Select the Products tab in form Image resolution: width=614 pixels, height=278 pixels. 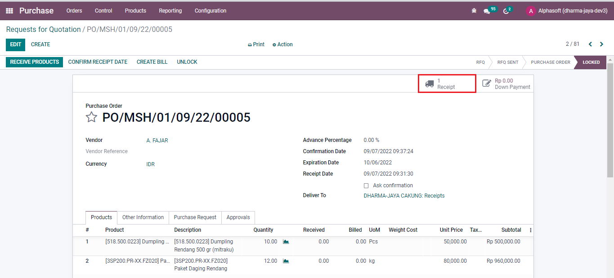pyautogui.click(x=102, y=217)
